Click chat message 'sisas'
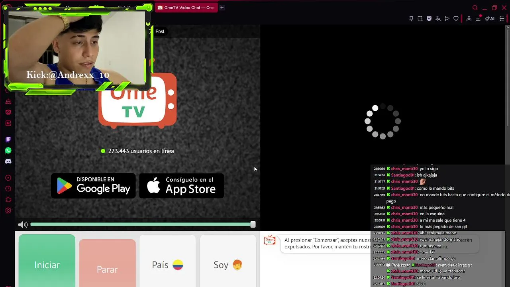 pos(421,284)
